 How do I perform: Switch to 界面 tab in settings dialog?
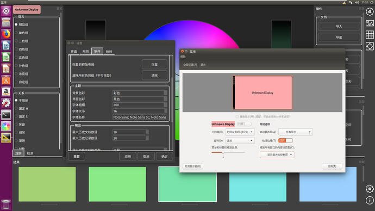click(74, 52)
